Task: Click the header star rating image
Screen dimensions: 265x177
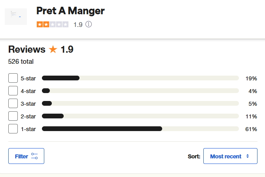Action: [x=52, y=25]
